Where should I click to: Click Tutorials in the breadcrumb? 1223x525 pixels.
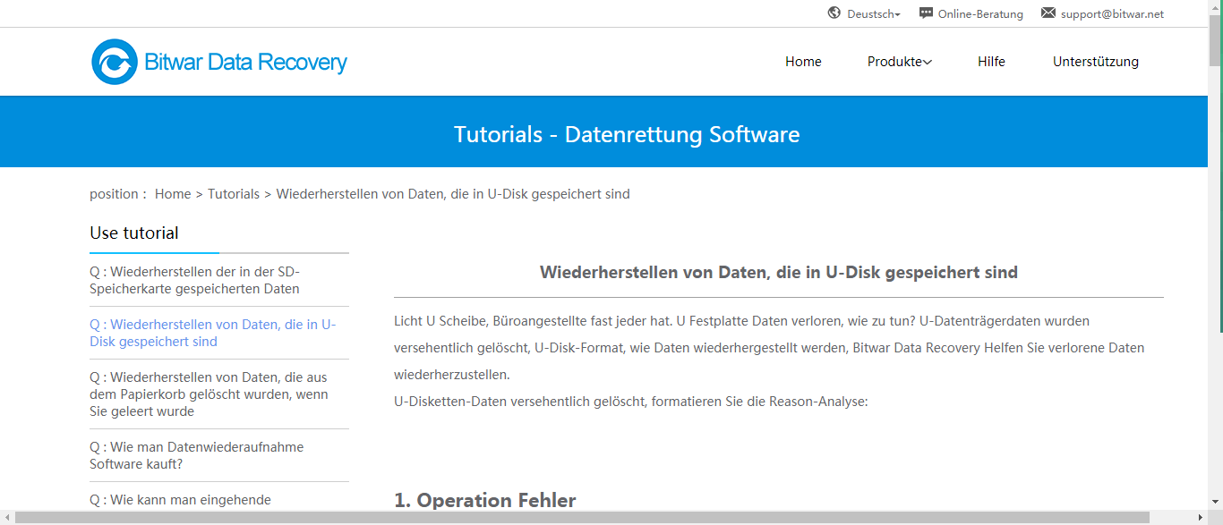coord(234,194)
